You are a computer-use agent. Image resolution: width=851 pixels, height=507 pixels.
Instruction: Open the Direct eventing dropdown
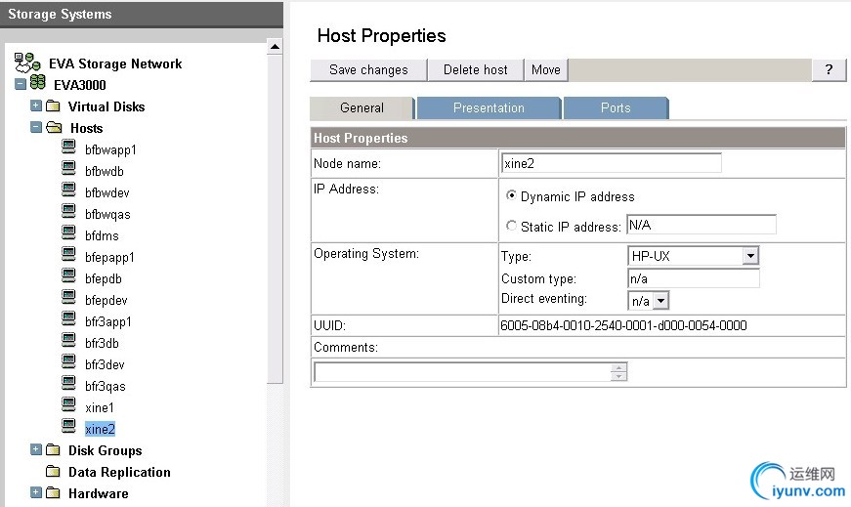(x=661, y=301)
